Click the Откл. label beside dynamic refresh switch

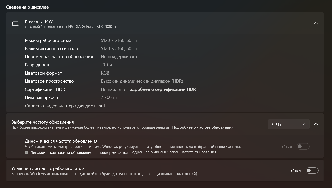(288, 147)
